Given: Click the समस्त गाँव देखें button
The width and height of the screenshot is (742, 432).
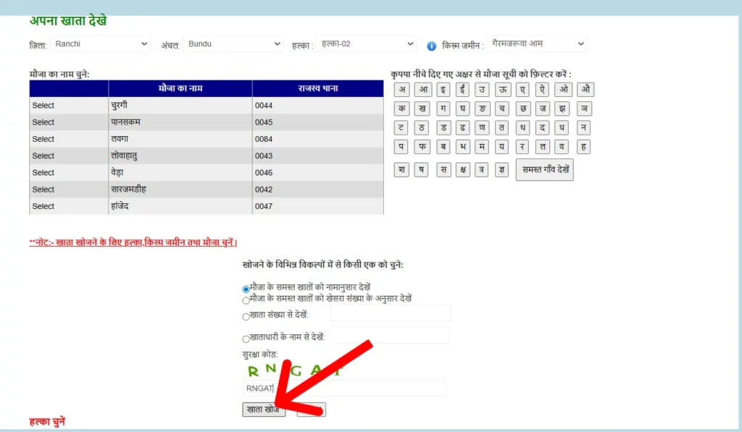Looking at the screenshot, I should click(x=544, y=170).
